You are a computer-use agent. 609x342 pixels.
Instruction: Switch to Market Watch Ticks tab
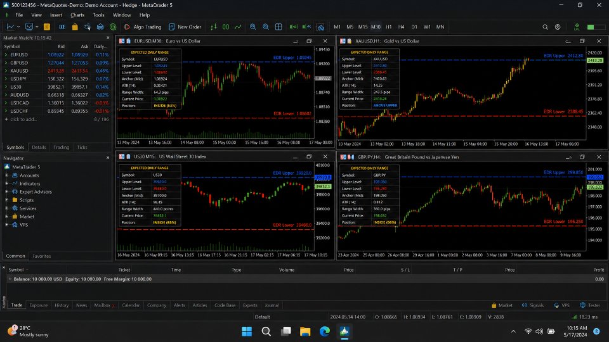pyautogui.click(x=82, y=148)
